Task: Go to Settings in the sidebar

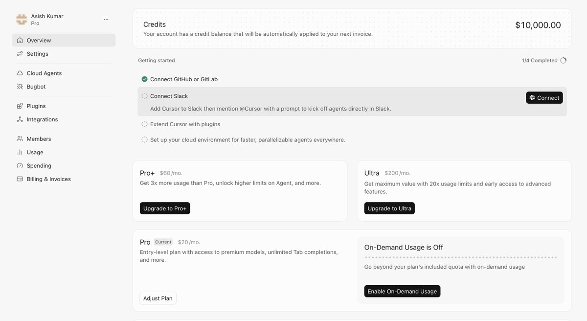Action: [x=64, y=54]
